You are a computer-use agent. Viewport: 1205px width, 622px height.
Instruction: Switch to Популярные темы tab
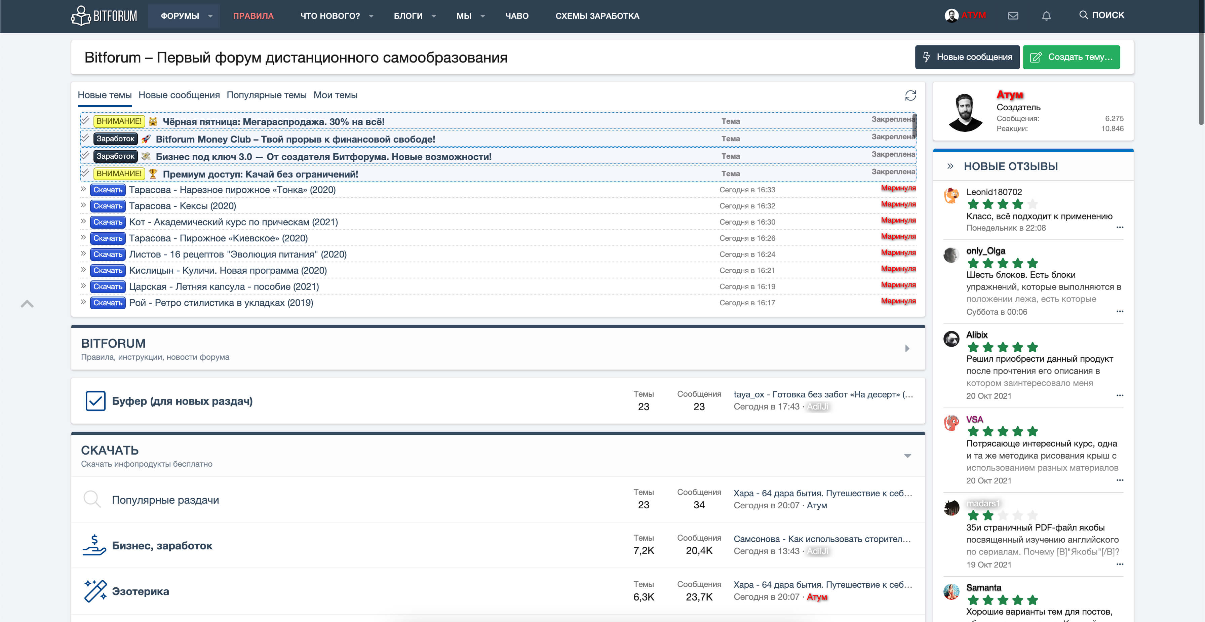267,95
